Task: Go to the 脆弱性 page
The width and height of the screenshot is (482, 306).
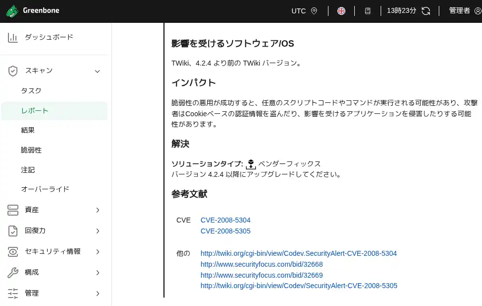Action: point(31,150)
